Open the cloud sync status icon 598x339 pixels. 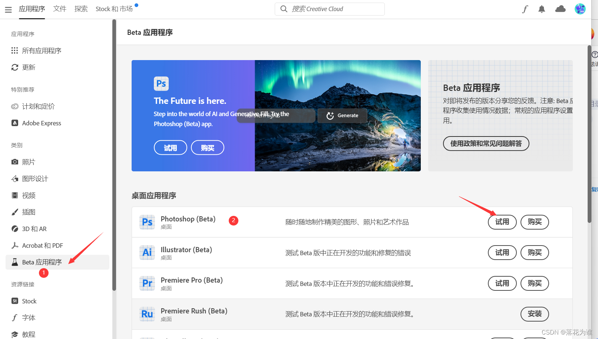pos(560,9)
